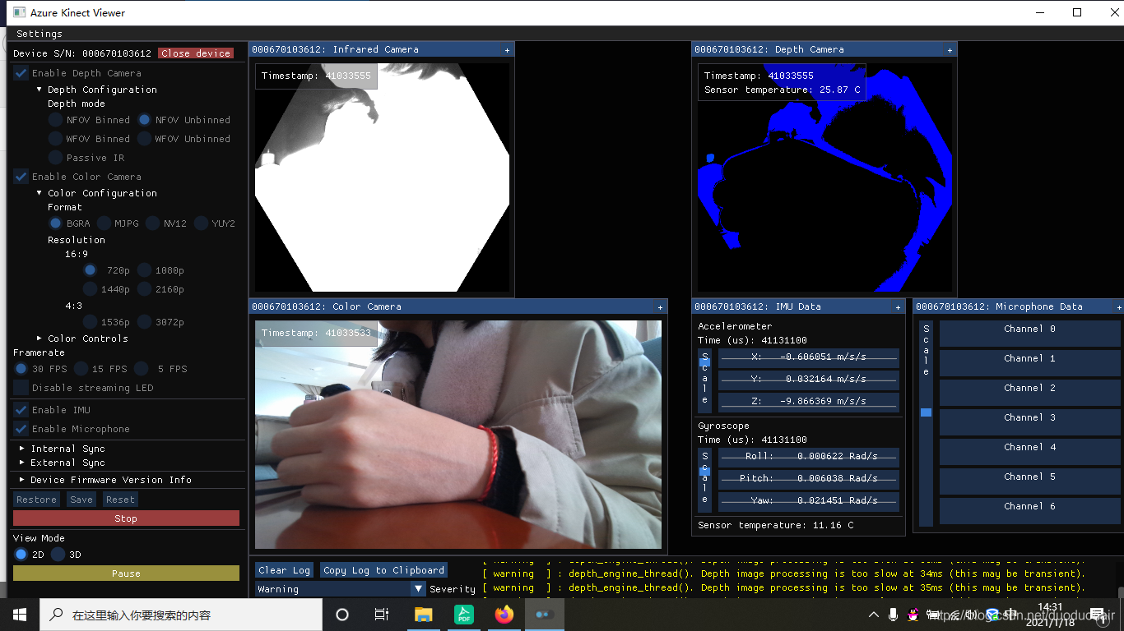Click the + icon on the Depth Camera panel
Screen dimensions: 1124x631
pos(949,49)
